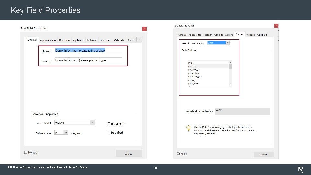Image resolution: width=311 pixels, height=175 pixels.
Task: Select m/d/yy date format option
Action: point(208,66)
